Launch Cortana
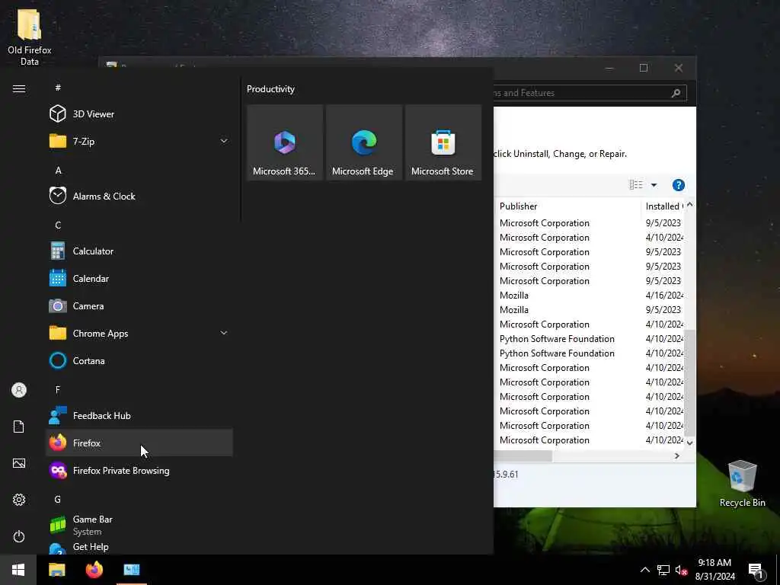This screenshot has height=585, width=780. click(x=139, y=360)
